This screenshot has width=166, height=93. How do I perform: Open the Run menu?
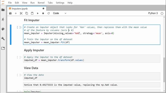coord(32,3)
